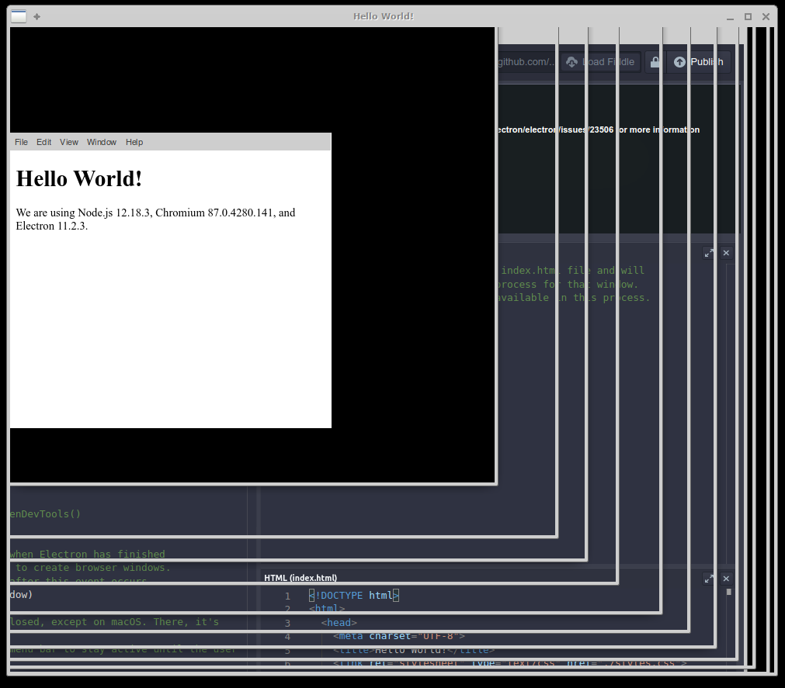Click the issues/23506 information message
Screen dimensions: 785x688
(x=599, y=130)
